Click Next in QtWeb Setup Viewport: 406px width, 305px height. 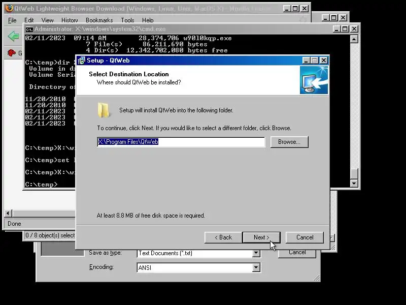point(261,237)
